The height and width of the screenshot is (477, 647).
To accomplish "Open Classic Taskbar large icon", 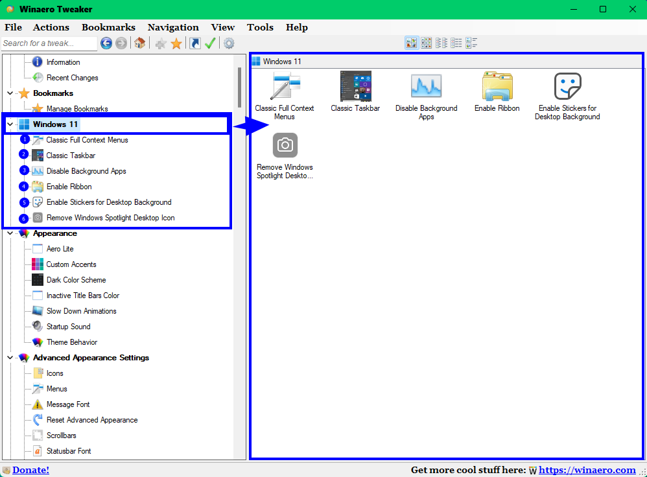I will point(356,86).
